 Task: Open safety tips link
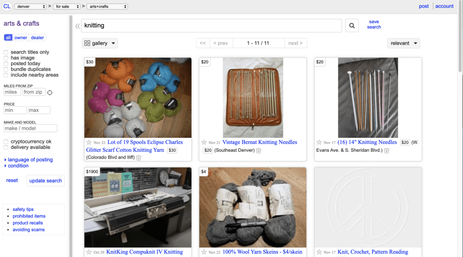click(23, 209)
